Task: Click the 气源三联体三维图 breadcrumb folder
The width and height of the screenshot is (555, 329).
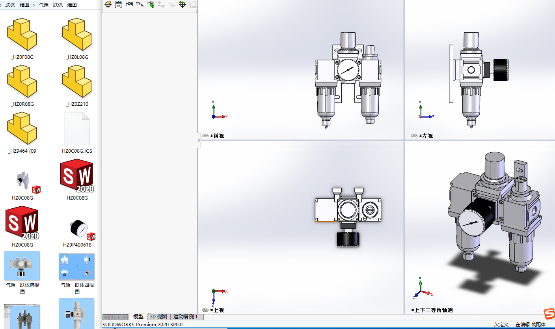Action: tap(58, 5)
